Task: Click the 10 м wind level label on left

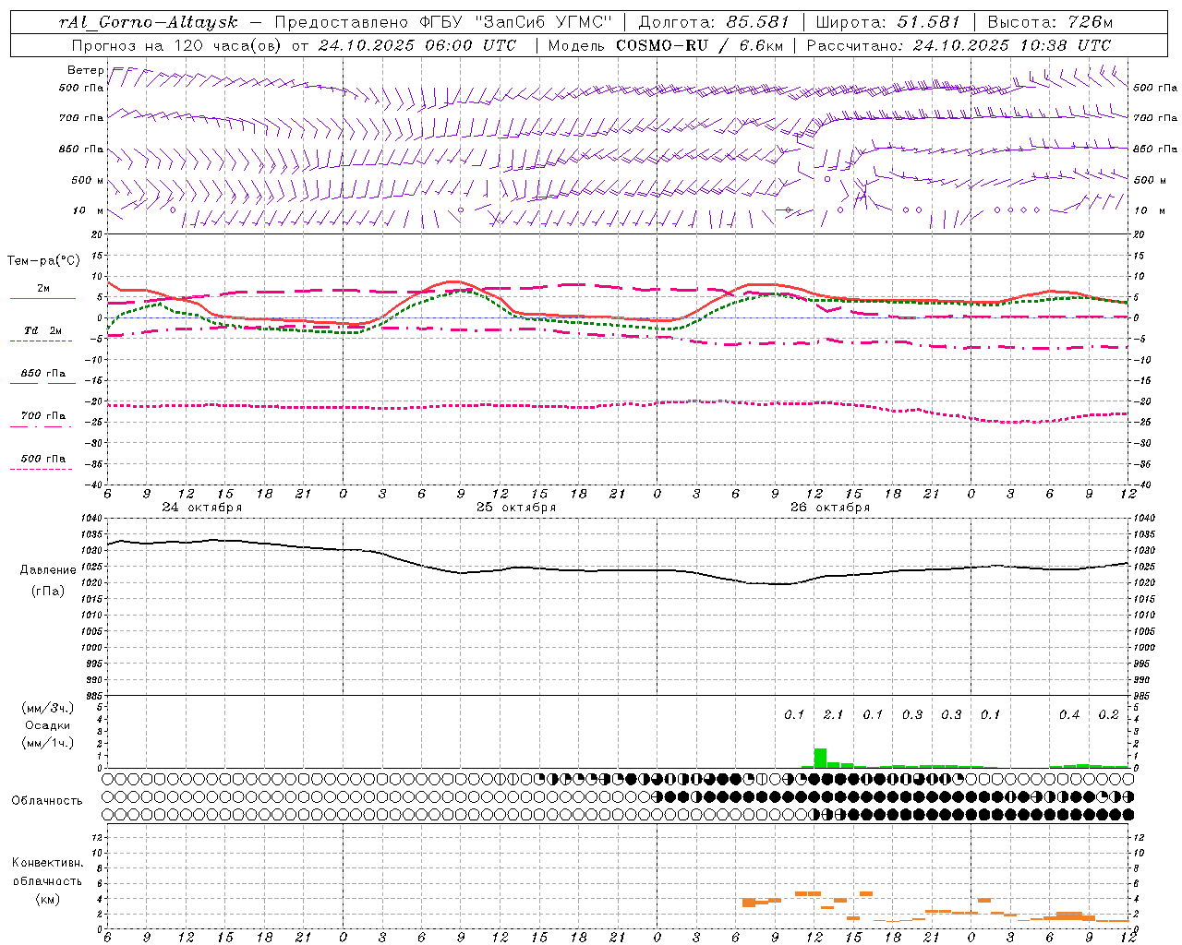Action: pos(89,210)
